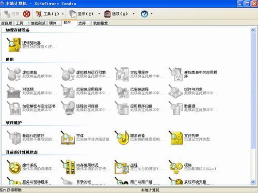
Task: Open the 模块 gears icon
Action: [175, 167]
